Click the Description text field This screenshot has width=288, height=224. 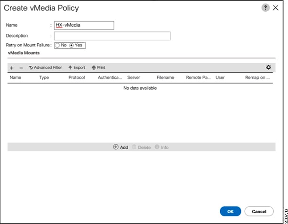[112, 36]
